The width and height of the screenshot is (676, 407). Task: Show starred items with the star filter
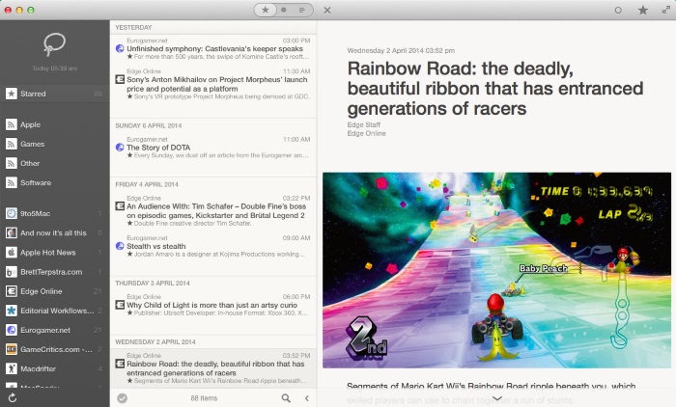coord(266,10)
